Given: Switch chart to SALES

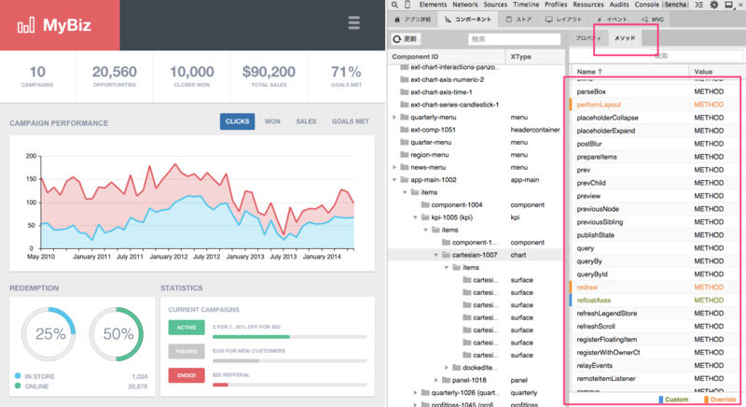Looking at the screenshot, I should pyautogui.click(x=306, y=121).
